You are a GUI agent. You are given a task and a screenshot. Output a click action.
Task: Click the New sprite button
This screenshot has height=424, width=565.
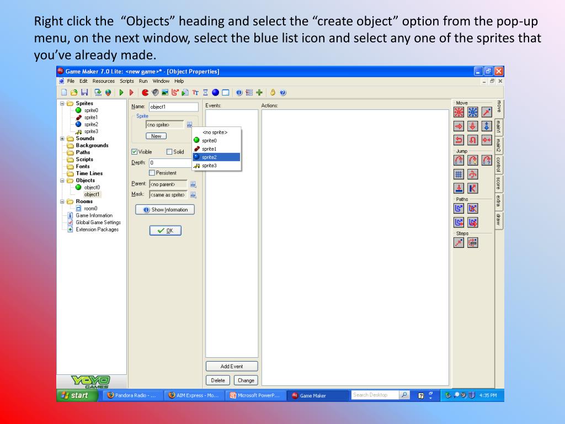pyautogui.click(x=156, y=136)
